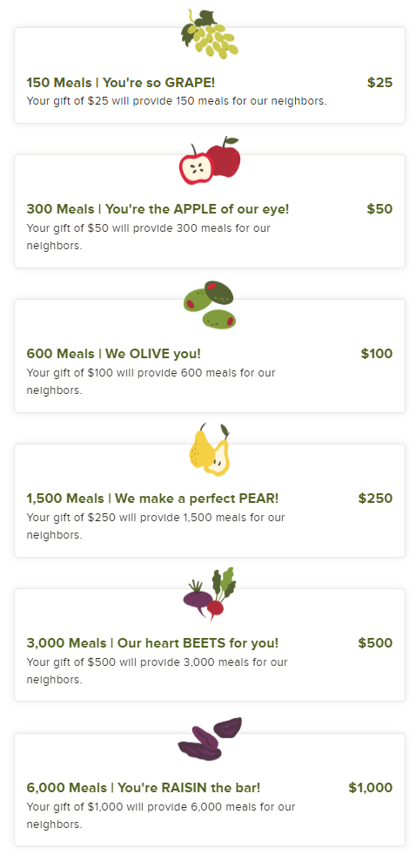The width and height of the screenshot is (416, 855).
Task: Click the $500 amount
Action: [x=375, y=643]
